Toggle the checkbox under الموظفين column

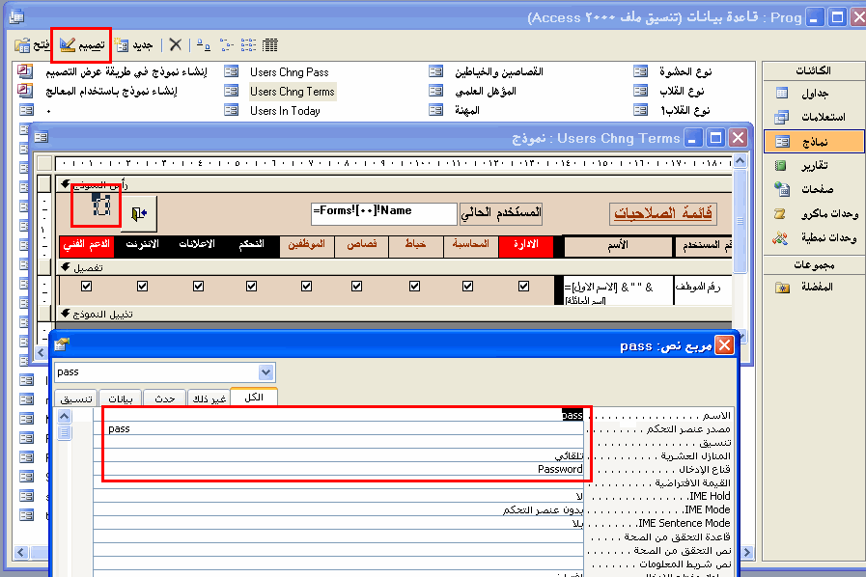coord(306,286)
